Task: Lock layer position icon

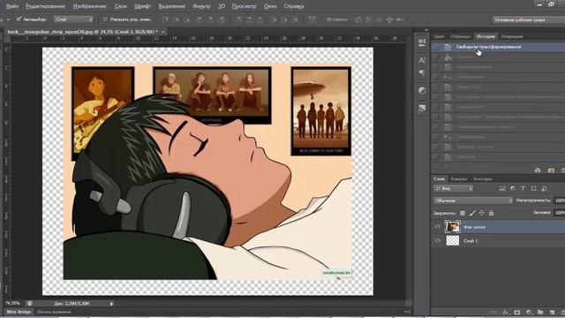Action: (x=482, y=213)
